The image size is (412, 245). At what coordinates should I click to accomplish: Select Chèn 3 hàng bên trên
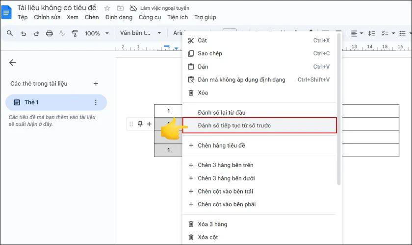click(259, 165)
